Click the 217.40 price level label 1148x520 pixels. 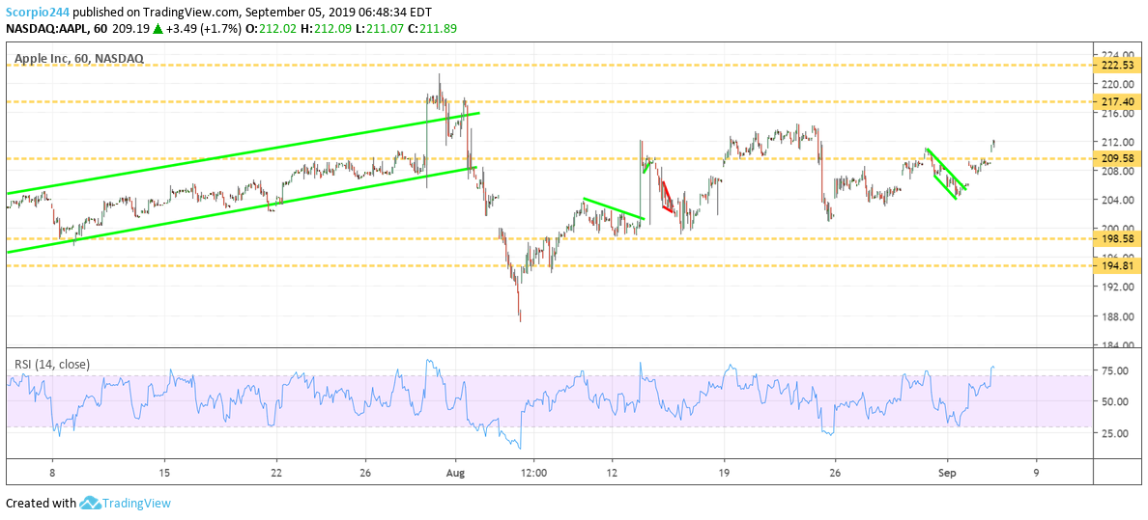[1119, 101]
